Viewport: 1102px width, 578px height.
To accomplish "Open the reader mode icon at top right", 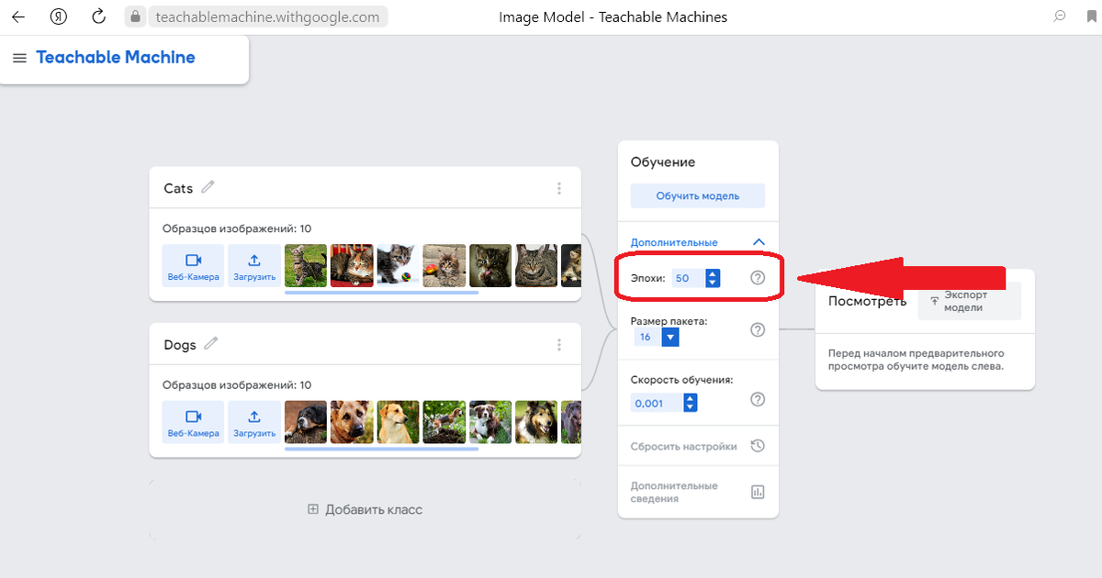I will (1060, 16).
